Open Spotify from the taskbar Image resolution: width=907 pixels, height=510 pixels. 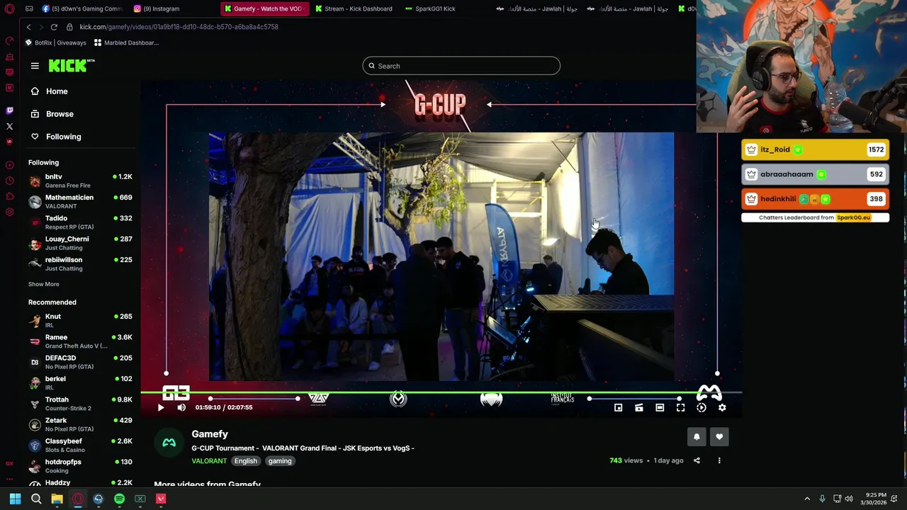pos(119,499)
